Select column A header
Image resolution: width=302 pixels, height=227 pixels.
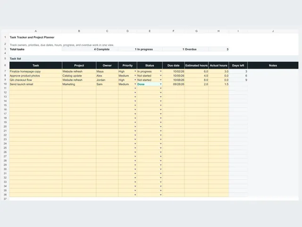tap(36, 31)
